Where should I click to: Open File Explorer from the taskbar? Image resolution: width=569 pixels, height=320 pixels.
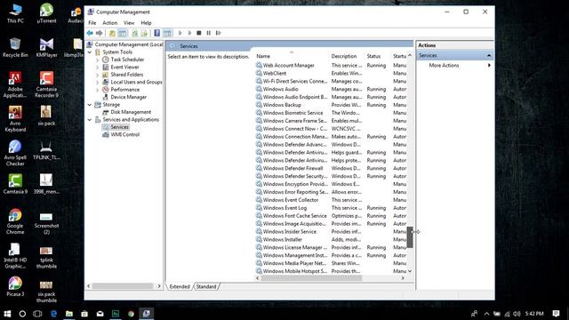(69, 314)
